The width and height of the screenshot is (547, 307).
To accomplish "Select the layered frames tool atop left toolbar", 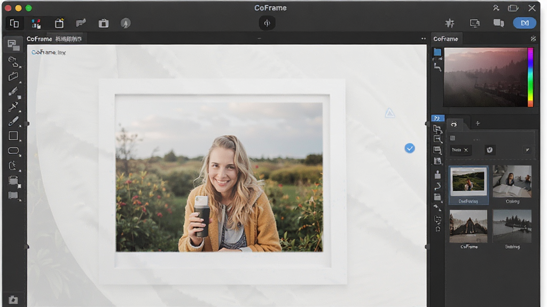I will point(13,45).
